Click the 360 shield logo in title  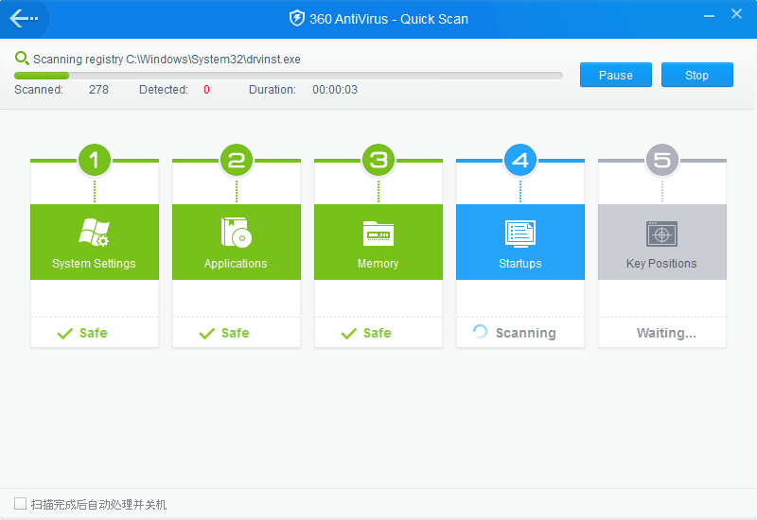coord(296,19)
